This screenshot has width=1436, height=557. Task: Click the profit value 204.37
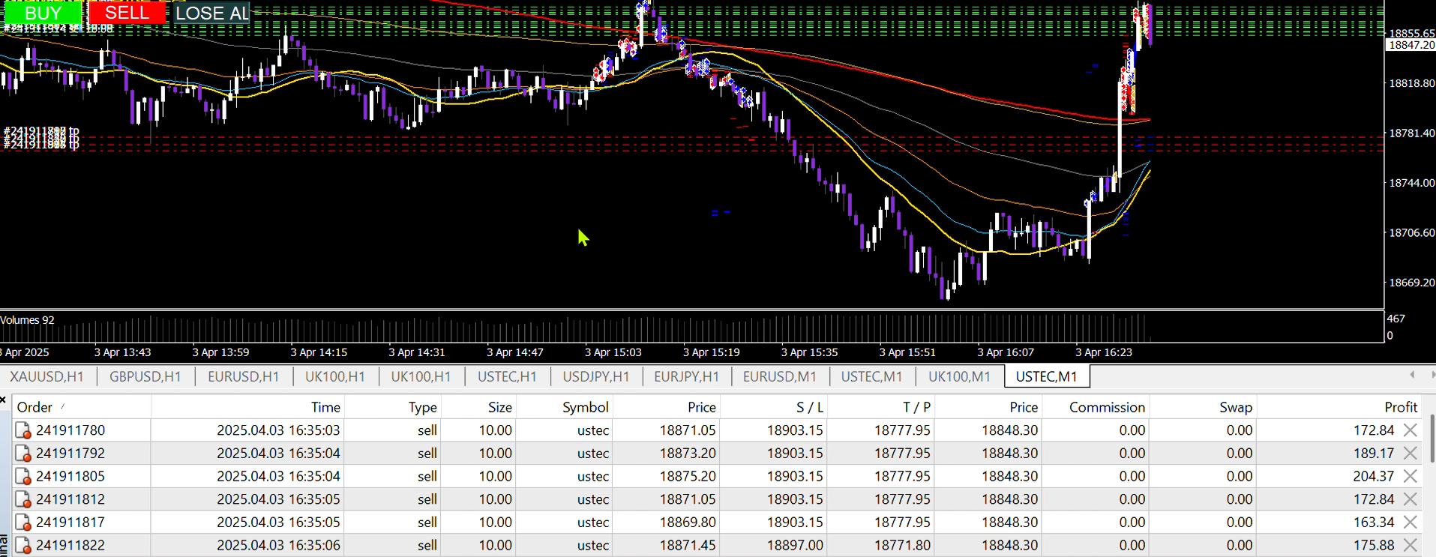tap(1374, 476)
